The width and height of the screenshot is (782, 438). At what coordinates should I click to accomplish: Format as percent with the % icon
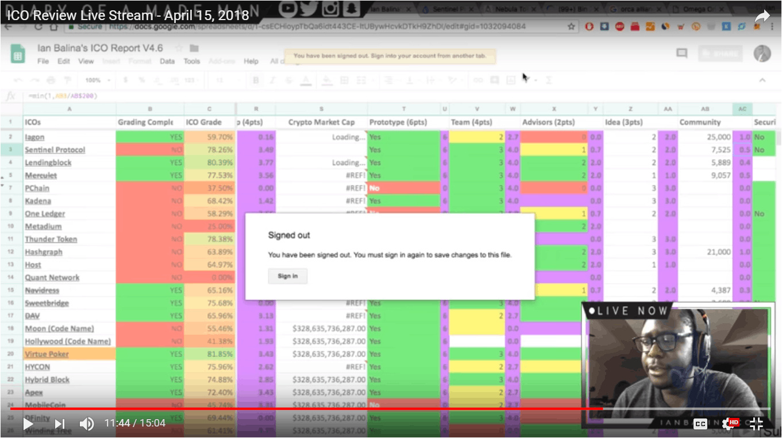point(142,80)
